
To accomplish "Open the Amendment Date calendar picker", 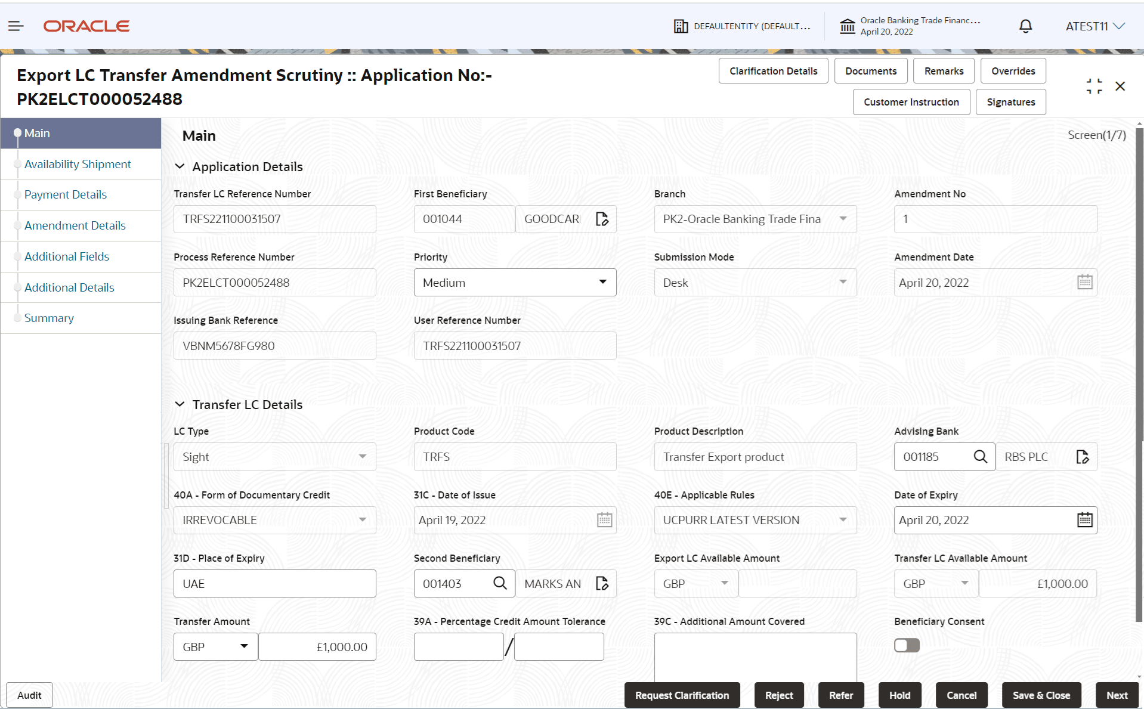I will pyautogui.click(x=1084, y=281).
